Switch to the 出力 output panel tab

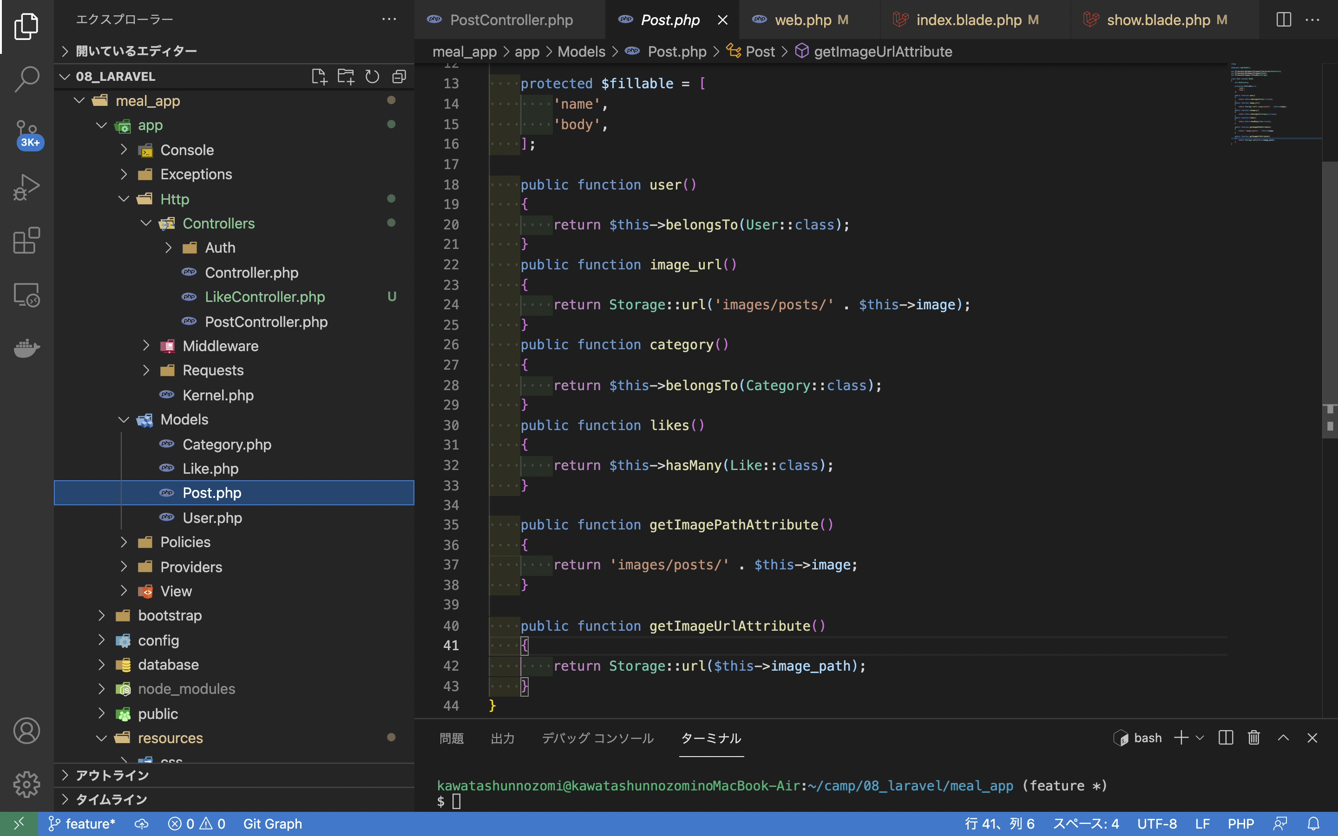[502, 738]
